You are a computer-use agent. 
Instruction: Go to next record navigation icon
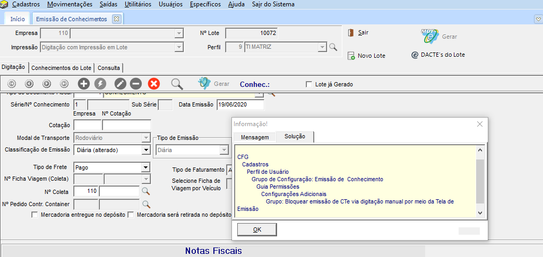tap(47, 84)
